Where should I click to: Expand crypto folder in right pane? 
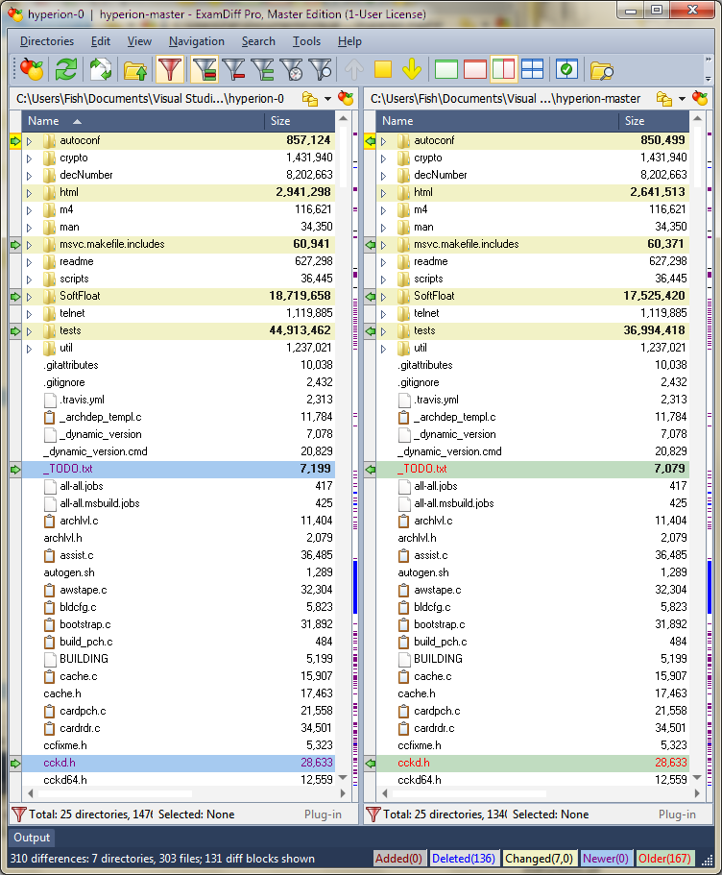point(383,158)
